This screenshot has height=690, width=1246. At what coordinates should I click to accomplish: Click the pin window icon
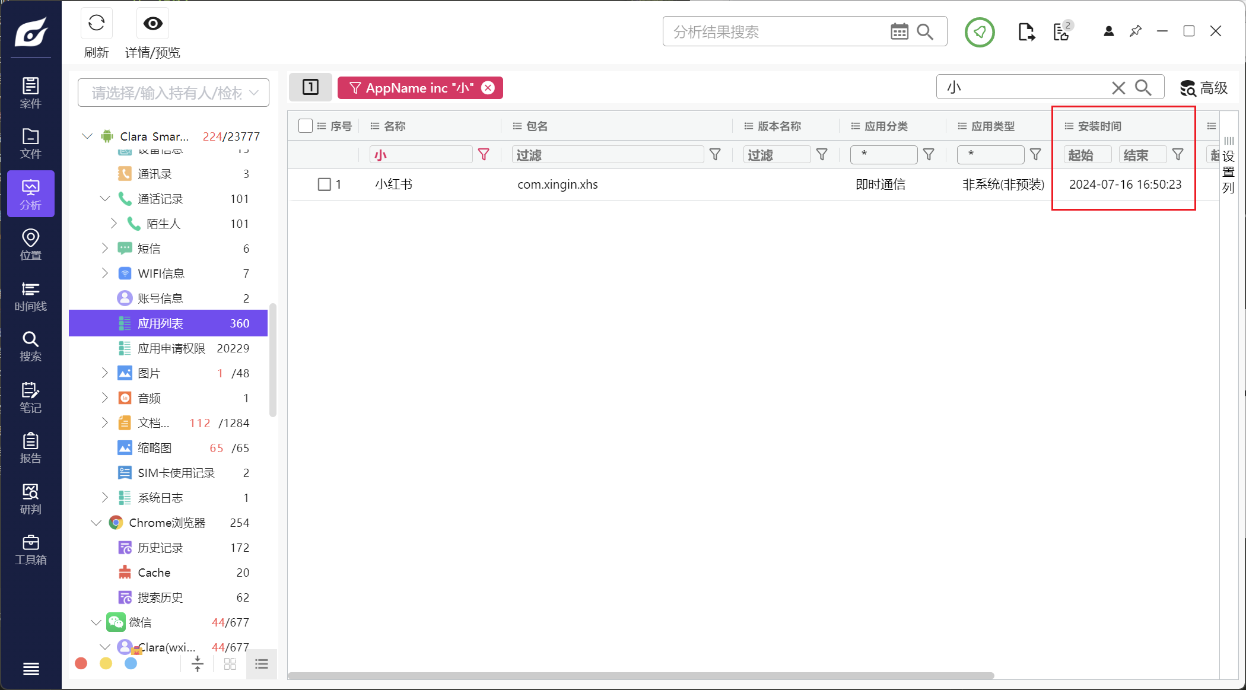pyautogui.click(x=1136, y=31)
